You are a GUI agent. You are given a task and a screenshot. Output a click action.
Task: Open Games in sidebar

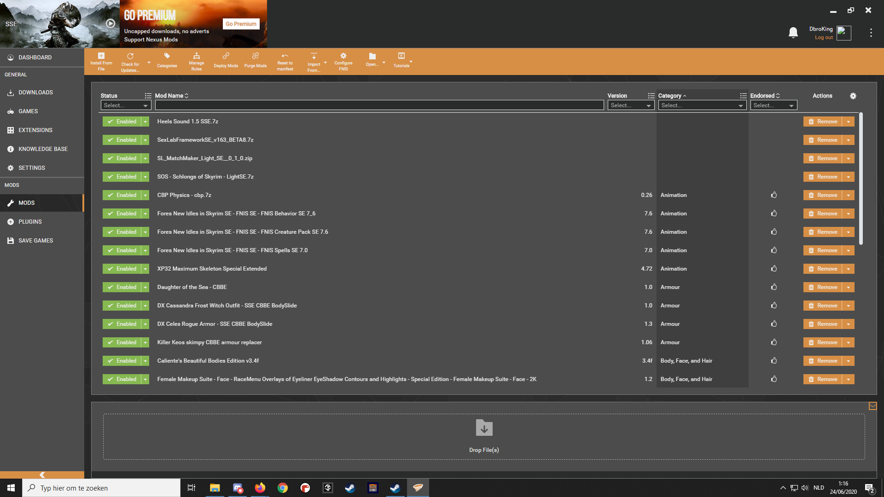42,111
